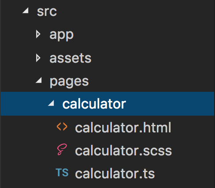Select the pages folder label
The width and height of the screenshot is (215, 188).
[x=69, y=82]
